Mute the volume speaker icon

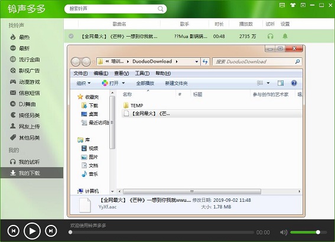(284, 232)
